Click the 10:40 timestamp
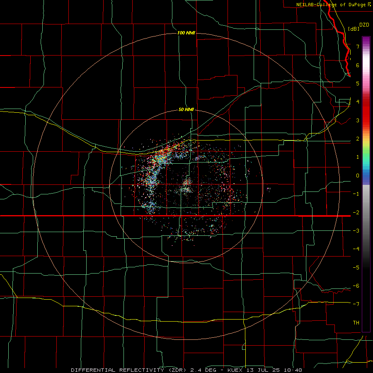This screenshot has height=373, width=373. [293, 370]
